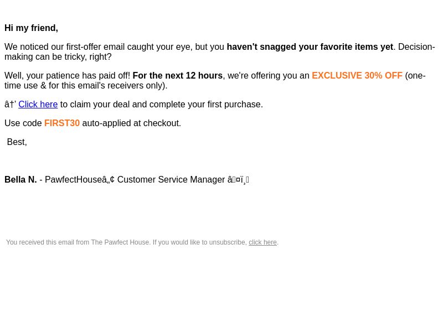The height and width of the screenshot is (332, 443).
Task: Click "auto-applied at checkout" text
Action: pyautogui.click(x=131, y=123)
